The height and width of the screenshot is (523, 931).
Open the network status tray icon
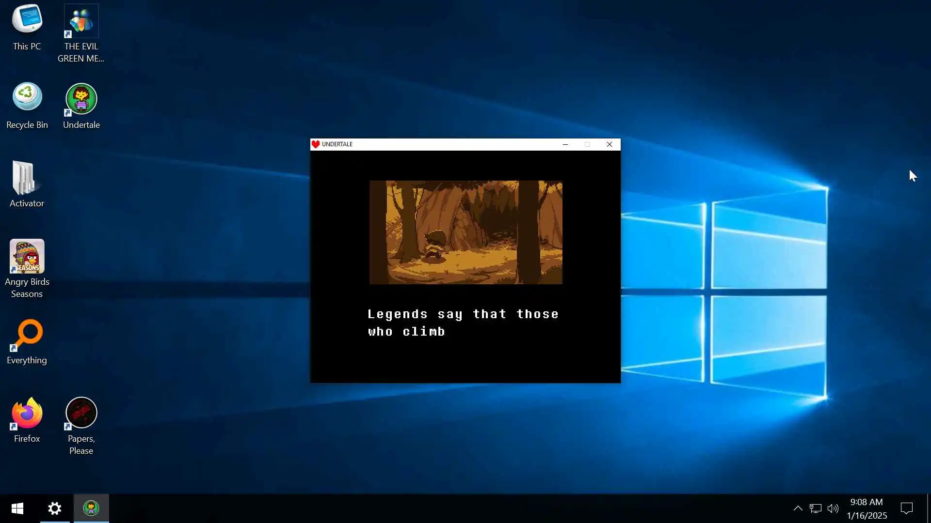[815, 508]
